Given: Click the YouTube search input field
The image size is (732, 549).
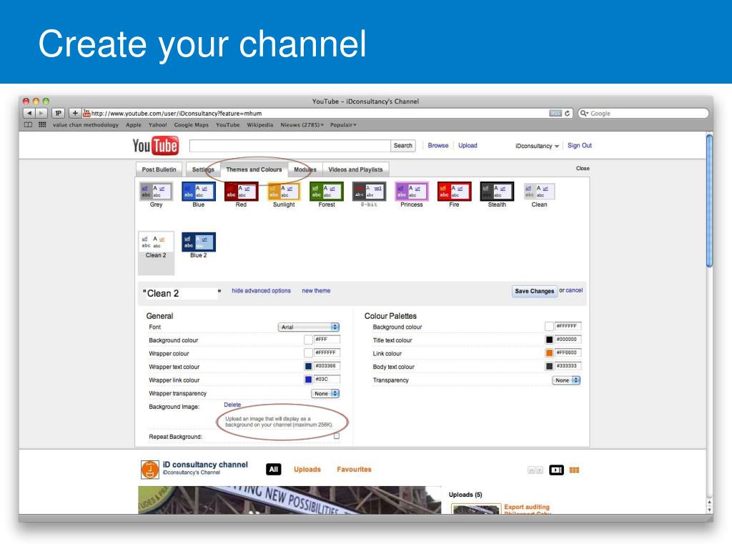Looking at the screenshot, I should 290,146.
